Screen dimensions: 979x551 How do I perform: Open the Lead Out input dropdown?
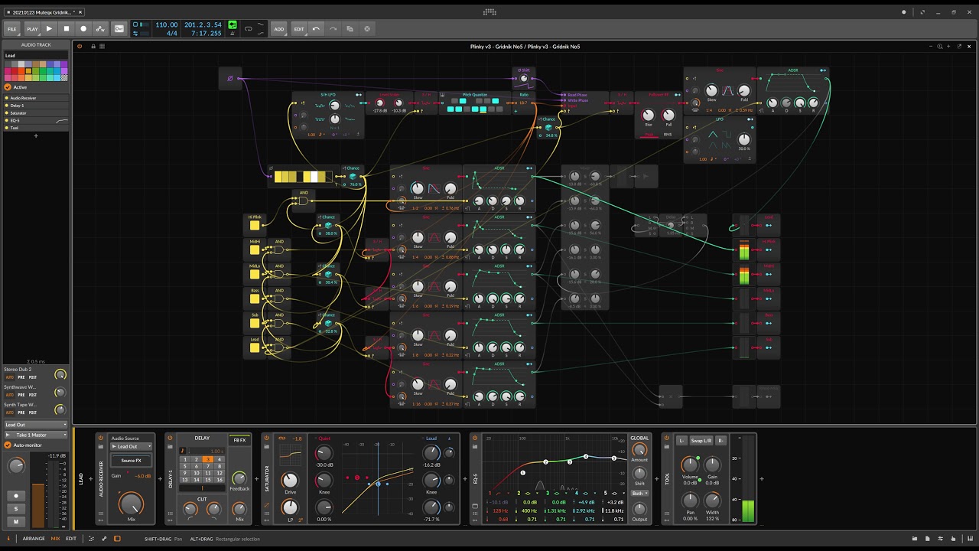tap(36, 425)
